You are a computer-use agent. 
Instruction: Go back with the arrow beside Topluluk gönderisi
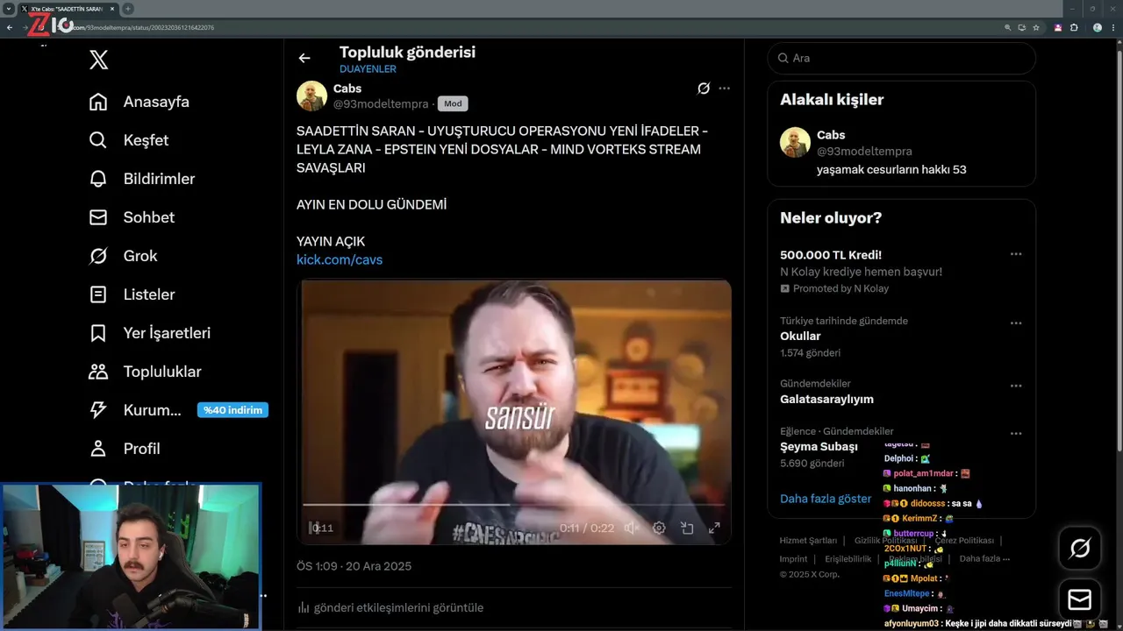(x=304, y=58)
